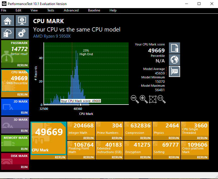Image resolution: width=218 pixels, height=179 pixels.
Task: Click the globe world comparison icon
Action: pos(175,60)
